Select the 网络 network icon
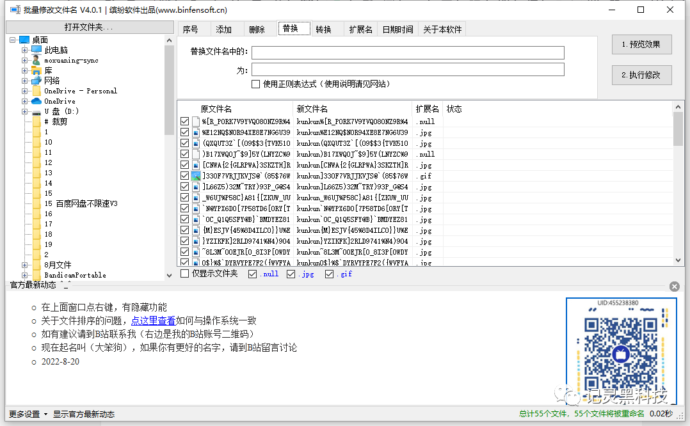This screenshot has height=426, width=690. 36,80
